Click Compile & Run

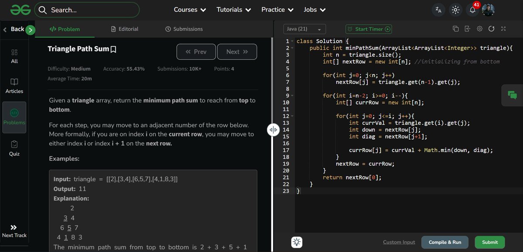(444, 242)
